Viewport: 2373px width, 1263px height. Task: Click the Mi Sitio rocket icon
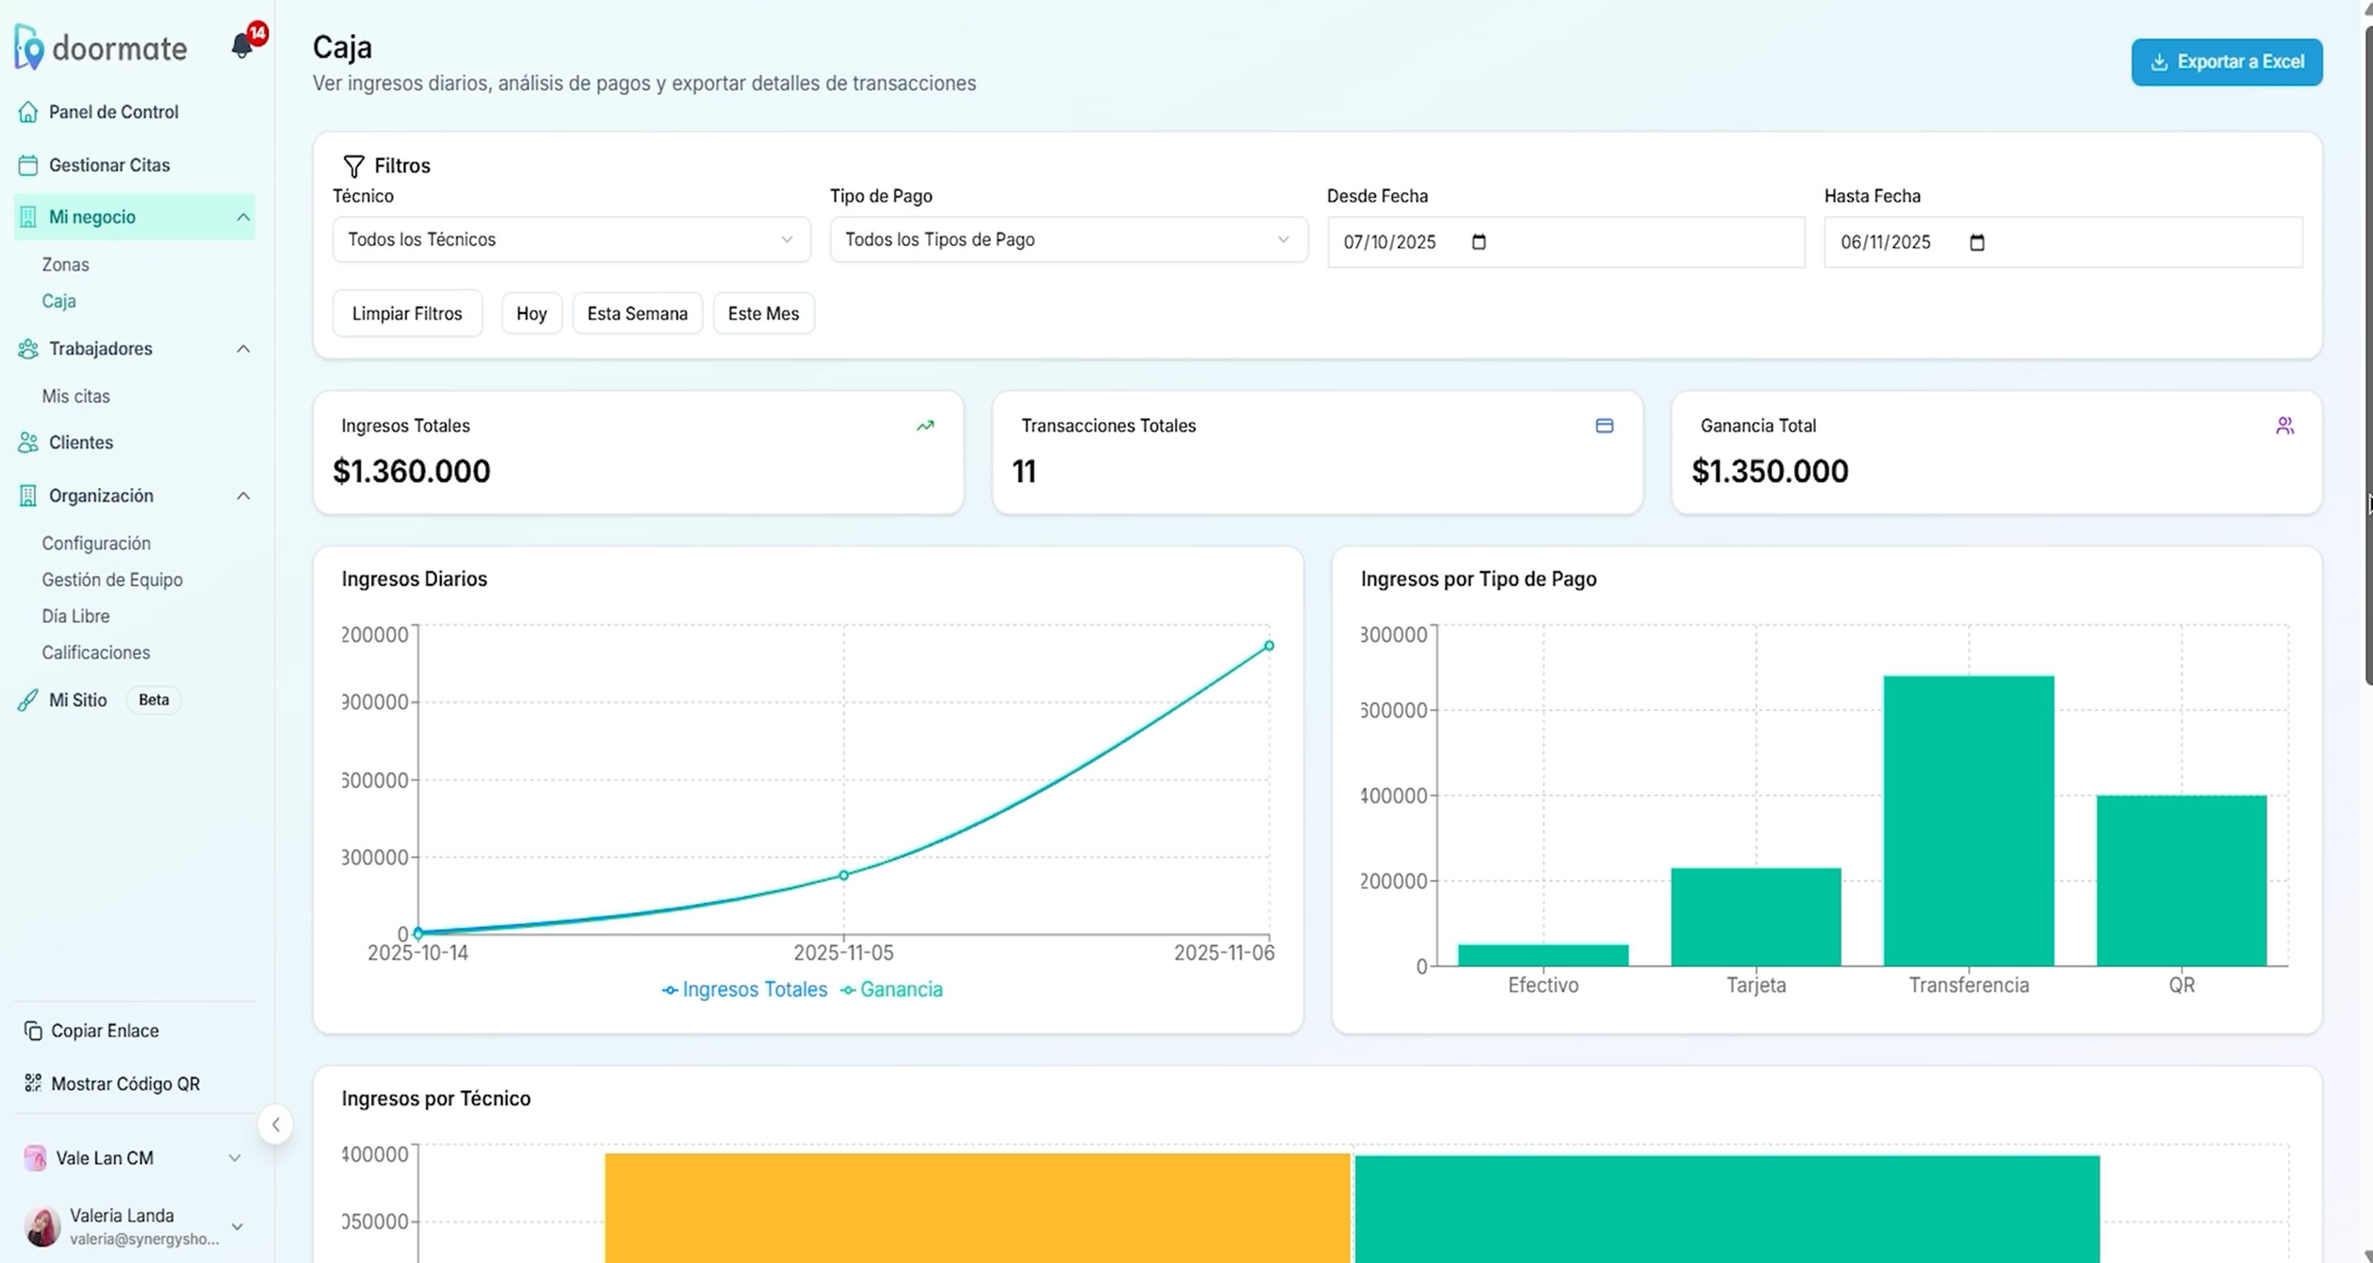point(28,700)
